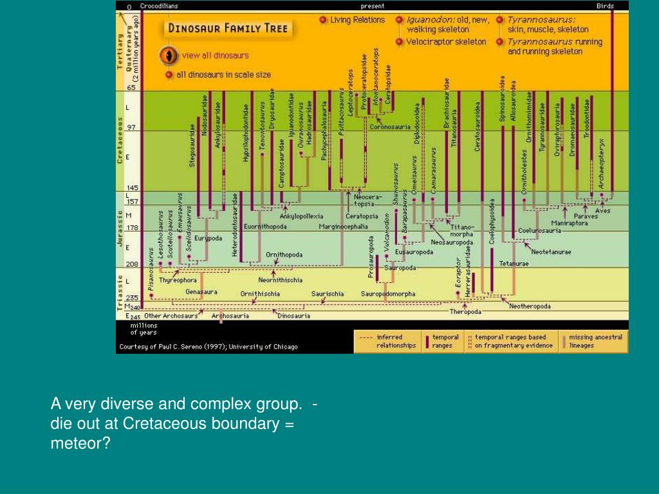Image resolution: width=659 pixels, height=494 pixels.
Task: Click the red bullet beside all dinosaurs in scale size
Action: (x=169, y=75)
